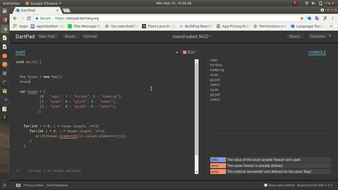Click the X extension icon
This screenshot has width=338, height=190.
tap(325, 18)
